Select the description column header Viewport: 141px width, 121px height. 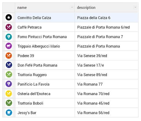pyautogui.click(x=107, y=8)
